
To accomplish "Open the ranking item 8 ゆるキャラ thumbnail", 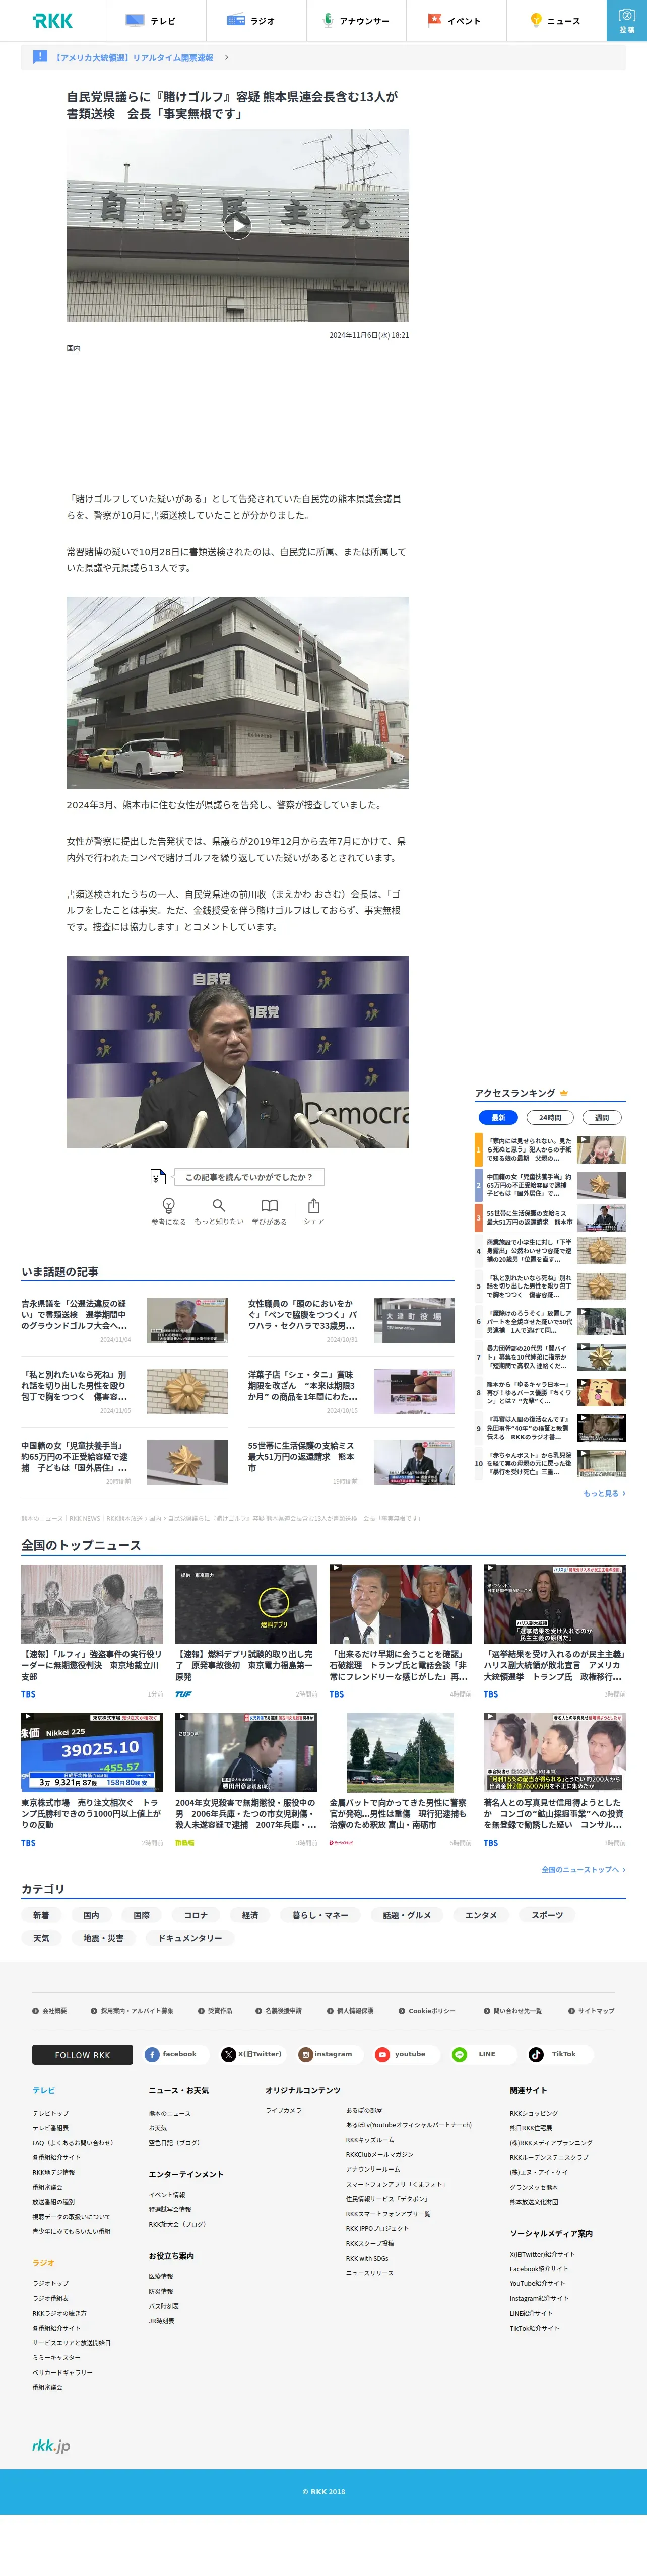I will [601, 1392].
